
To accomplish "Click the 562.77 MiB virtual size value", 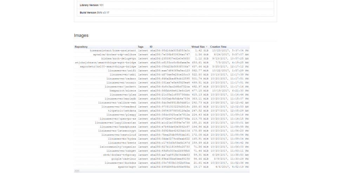I will pyautogui.click(x=200, y=71).
